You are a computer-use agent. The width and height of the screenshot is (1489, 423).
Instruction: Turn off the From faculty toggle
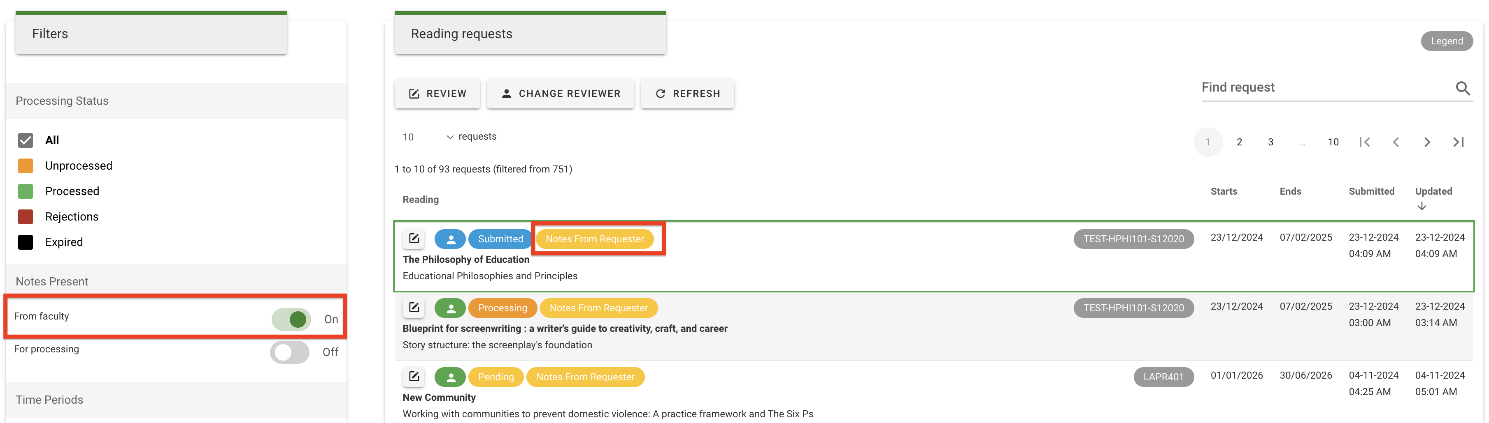point(291,319)
